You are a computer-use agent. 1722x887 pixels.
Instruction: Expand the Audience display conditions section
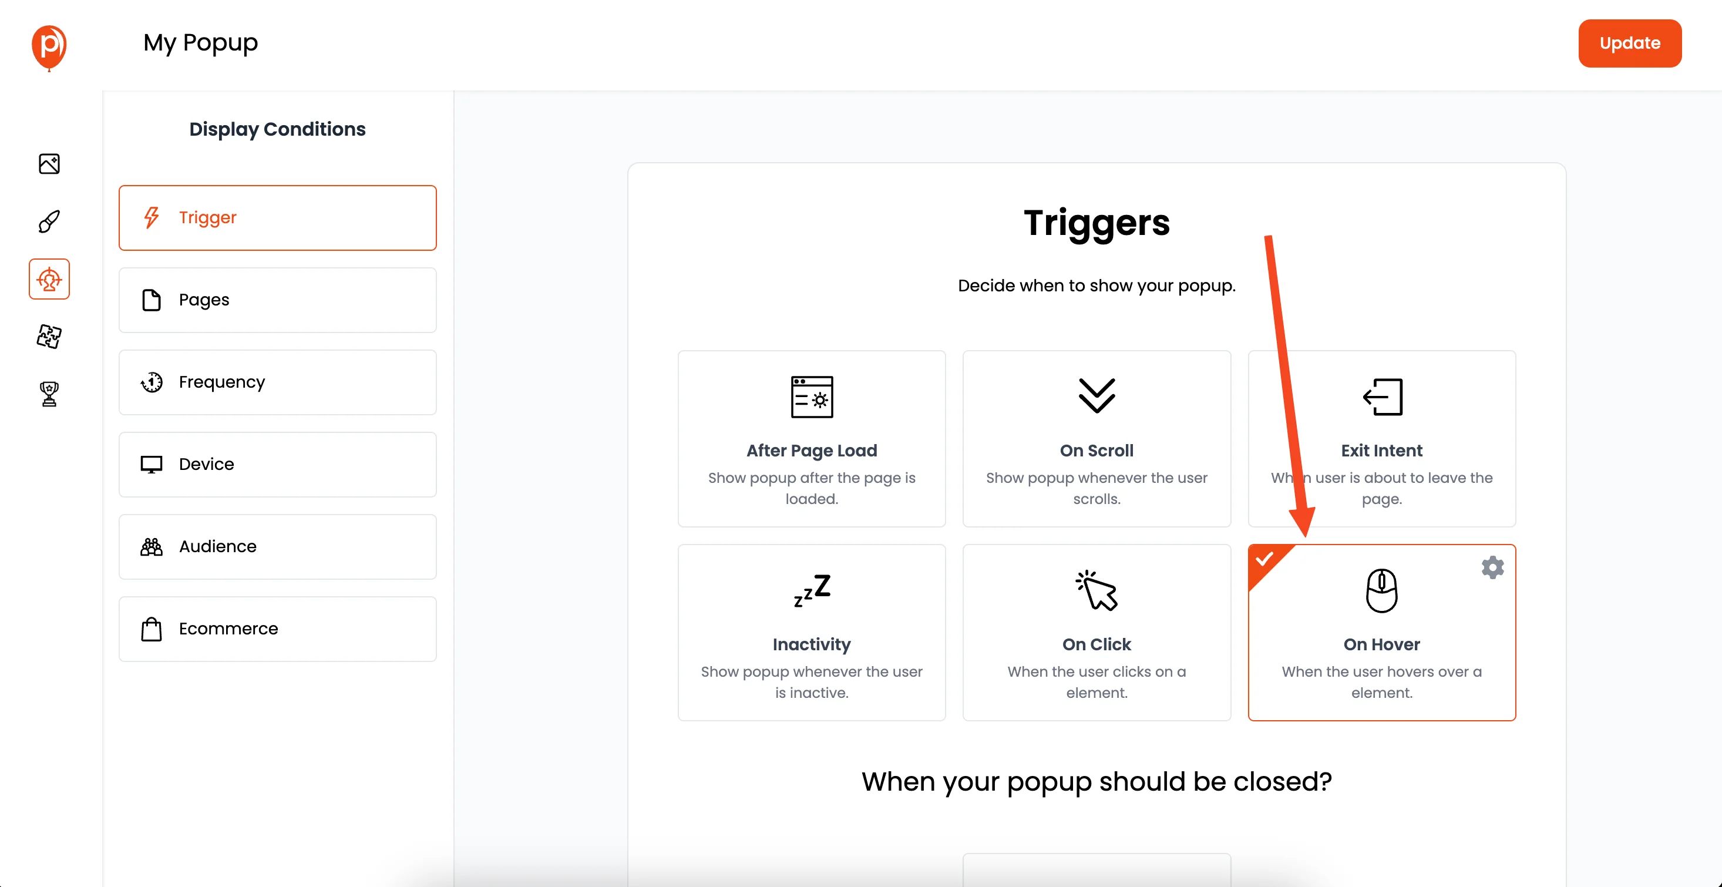[278, 545]
